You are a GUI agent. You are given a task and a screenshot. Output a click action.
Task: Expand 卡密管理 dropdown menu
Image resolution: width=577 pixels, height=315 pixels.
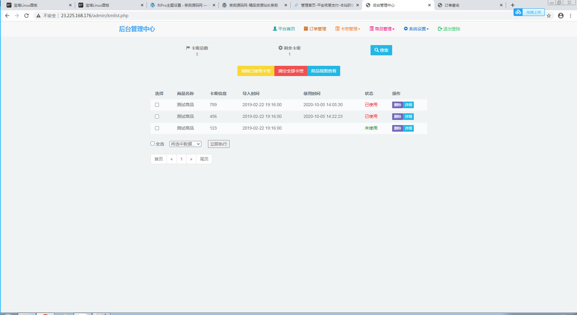coord(348,29)
